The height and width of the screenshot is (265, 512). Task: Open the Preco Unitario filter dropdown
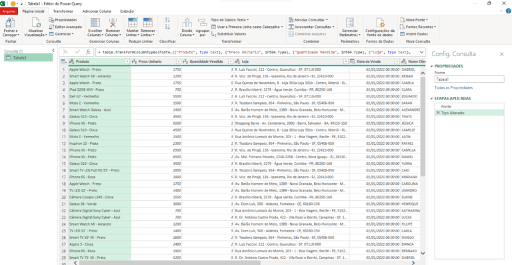(178, 61)
